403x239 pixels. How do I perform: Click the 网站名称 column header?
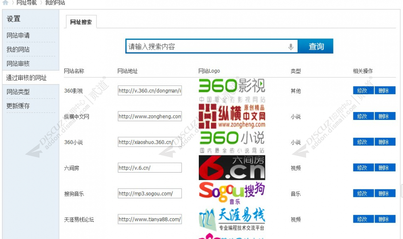tap(74, 71)
